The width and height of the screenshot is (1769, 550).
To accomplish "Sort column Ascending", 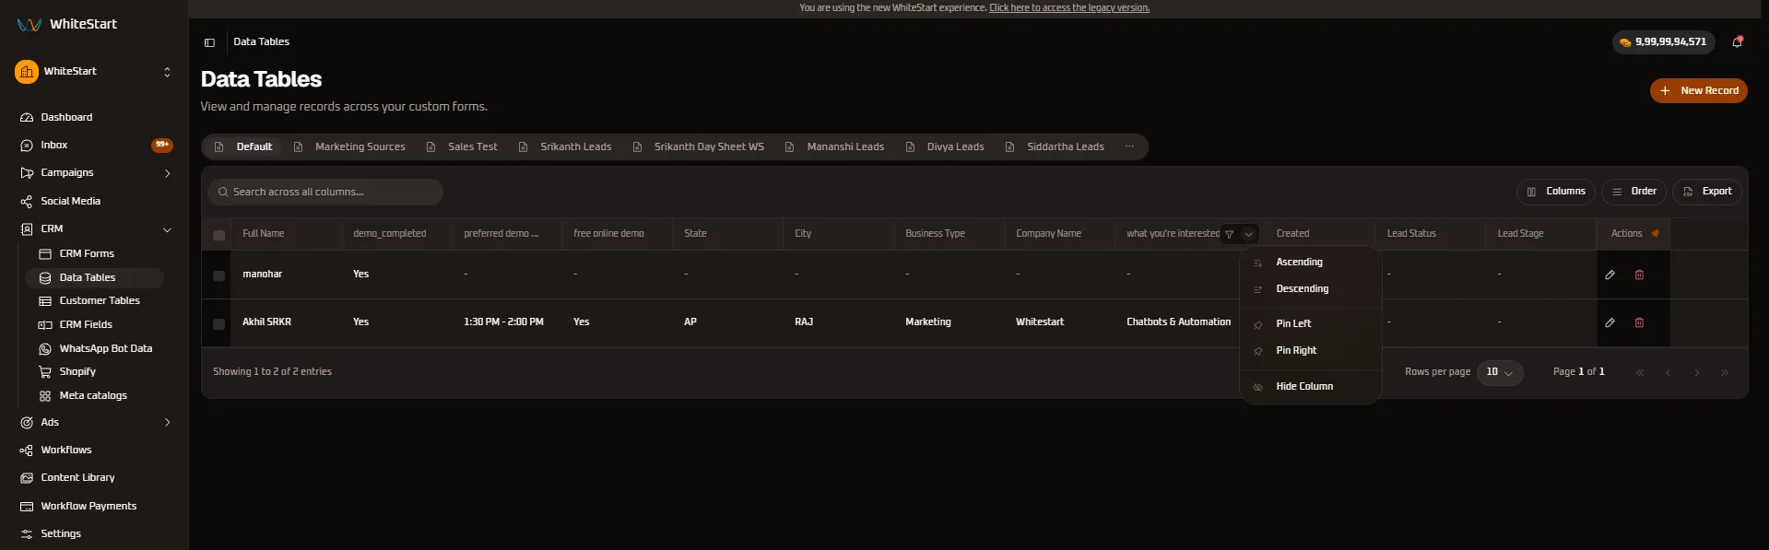I will (1310, 263).
